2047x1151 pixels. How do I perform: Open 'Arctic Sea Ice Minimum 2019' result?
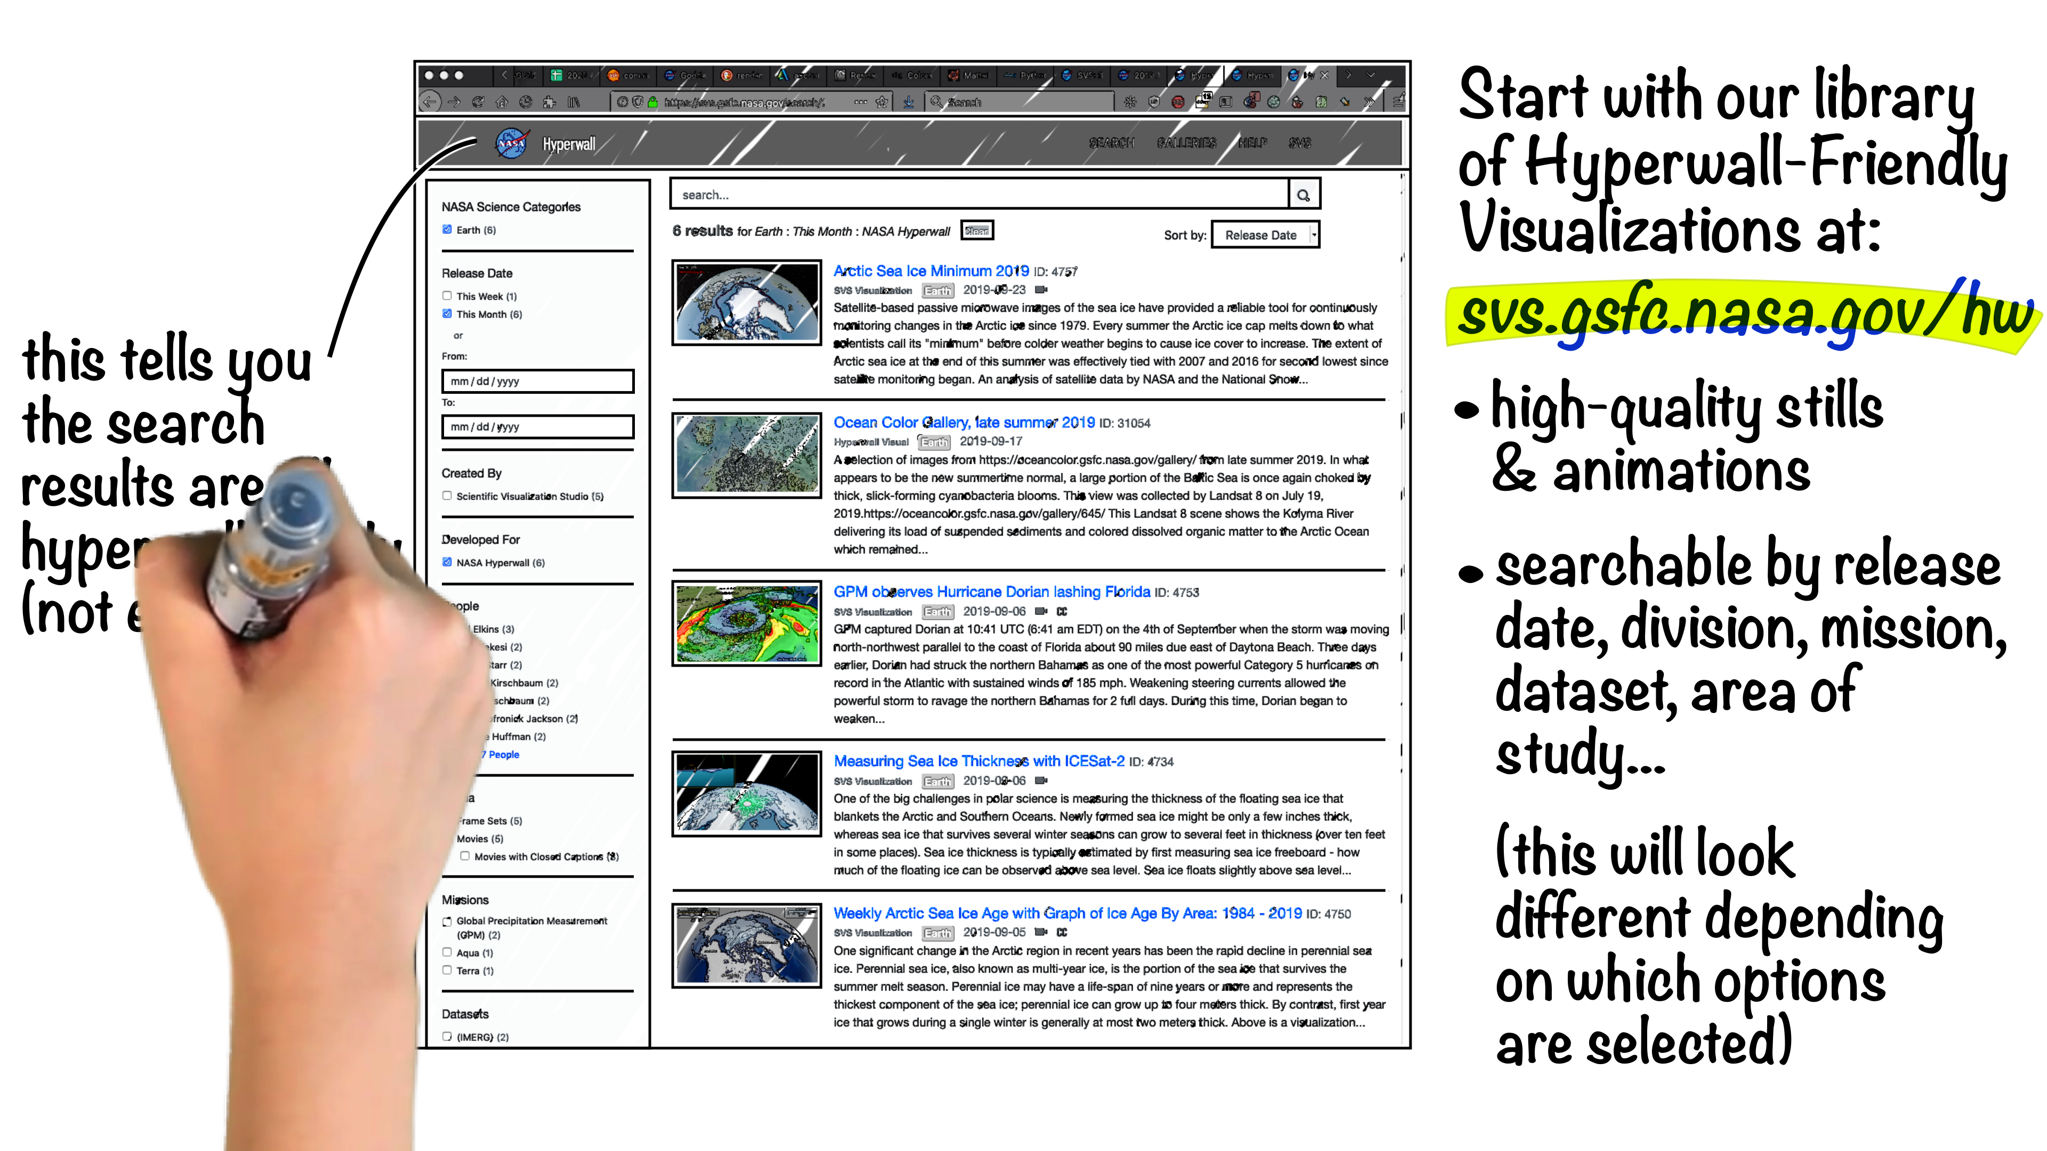931,271
